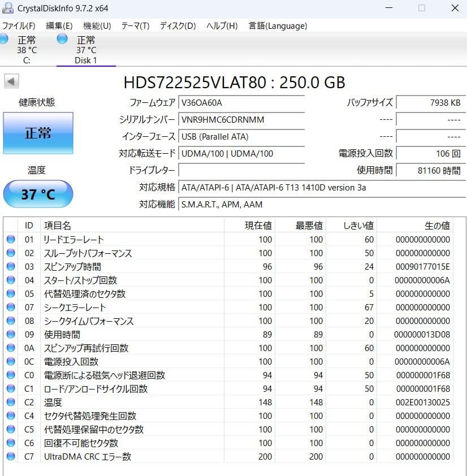Click the blue indicator for UltraDMA CRC エラー数
467x476 pixels.
pyautogui.click(x=11, y=457)
